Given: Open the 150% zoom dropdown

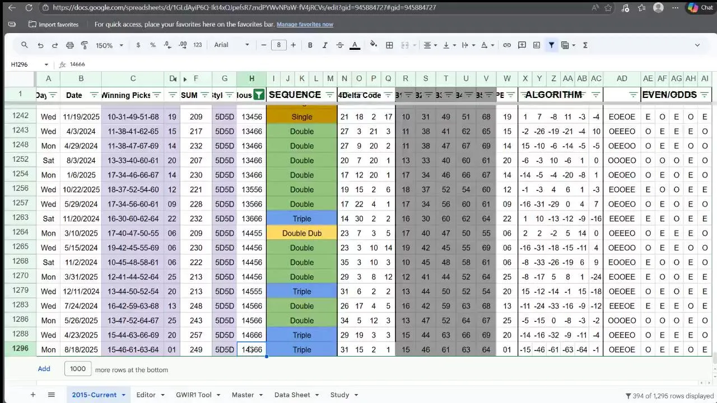Looking at the screenshot, I should click(109, 45).
